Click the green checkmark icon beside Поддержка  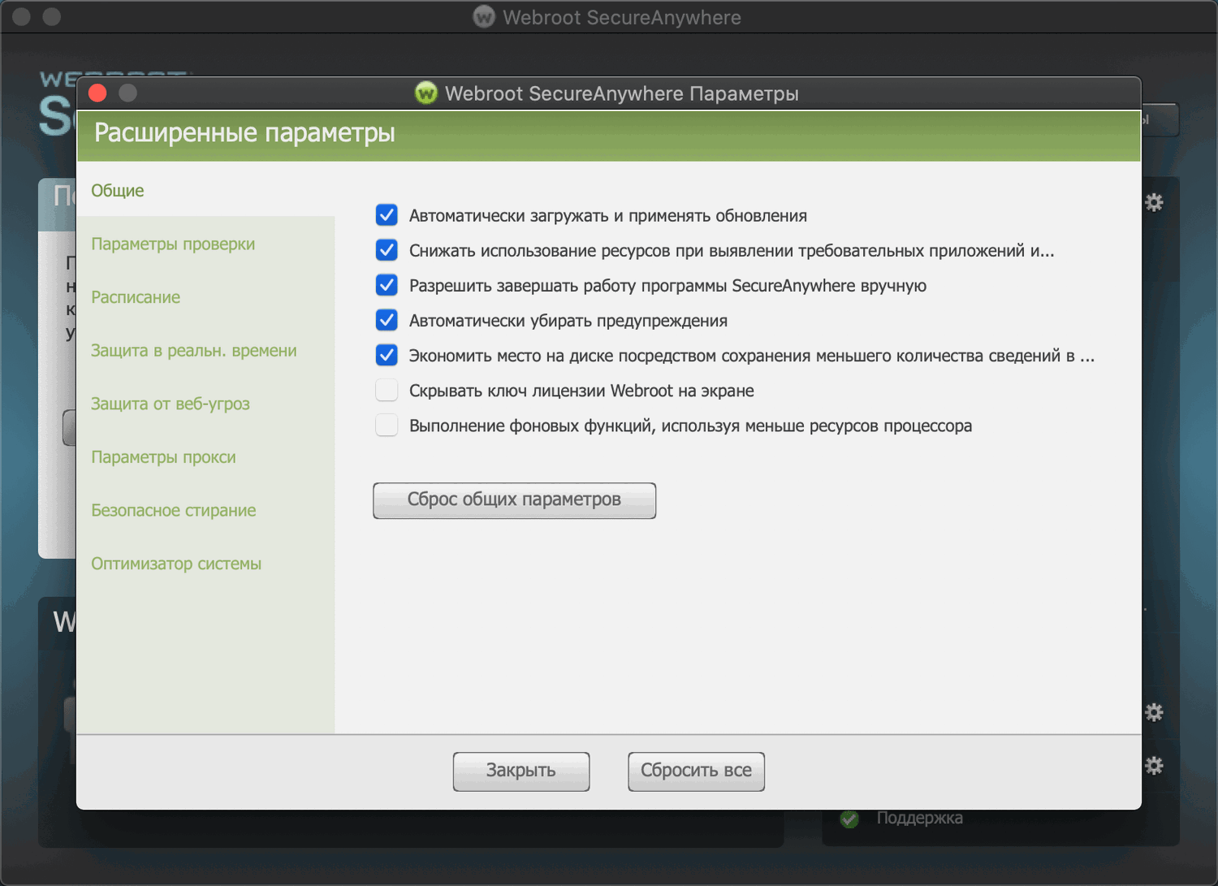pyautogui.click(x=849, y=819)
